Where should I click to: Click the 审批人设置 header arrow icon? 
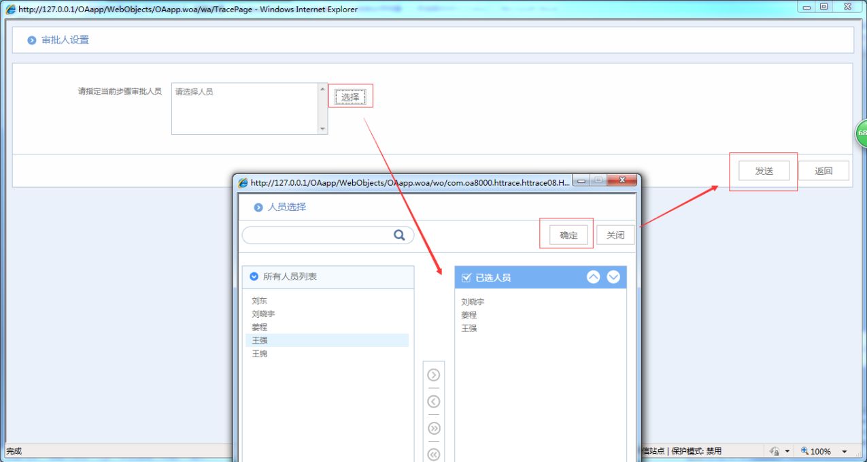[x=32, y=40]
